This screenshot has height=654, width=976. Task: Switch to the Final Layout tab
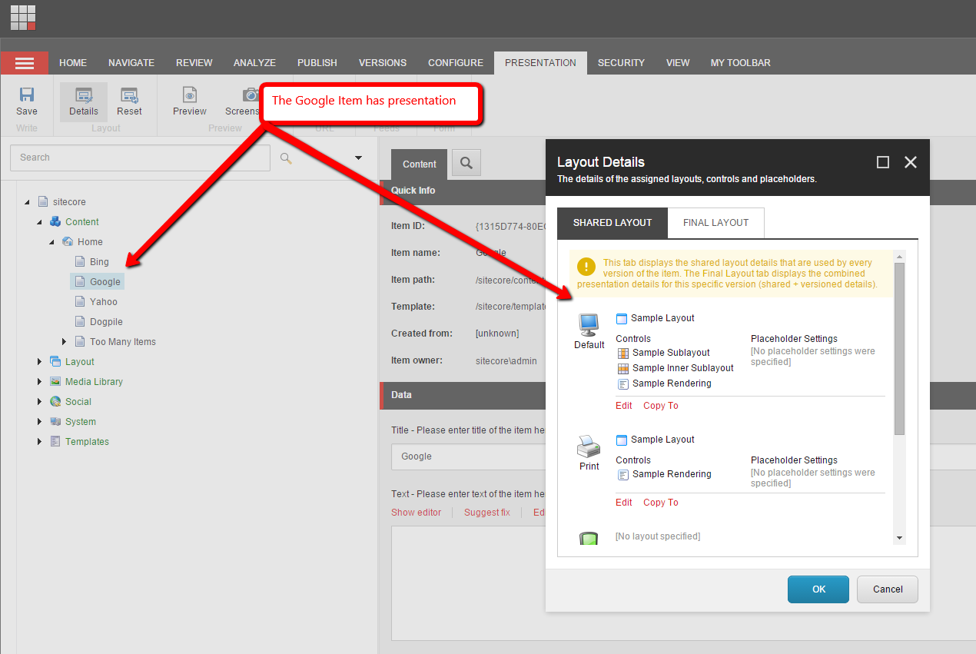(x=715, y=223)
